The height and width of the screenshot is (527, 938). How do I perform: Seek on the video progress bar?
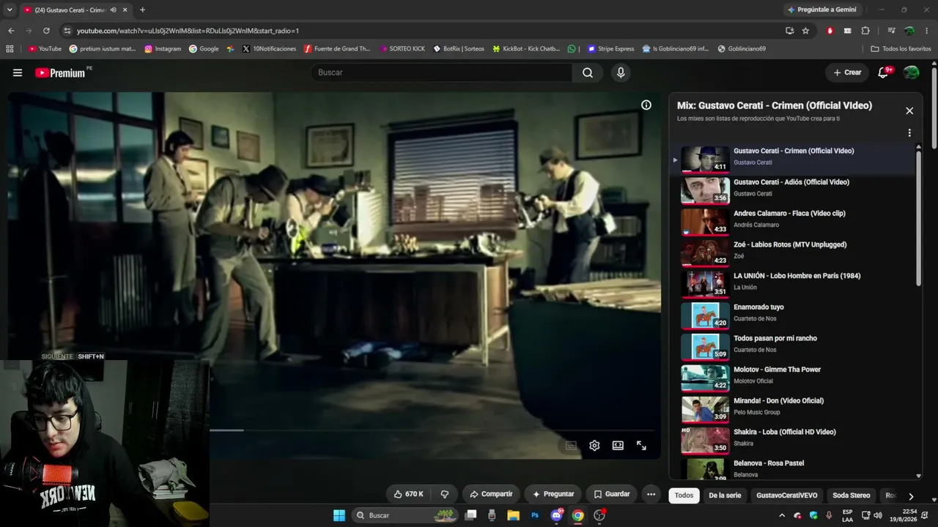pyautogui.click(x=432, y=430)
